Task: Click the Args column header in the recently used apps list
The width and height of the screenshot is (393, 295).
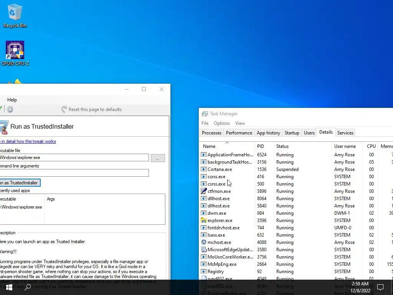Action: [51, 199]
